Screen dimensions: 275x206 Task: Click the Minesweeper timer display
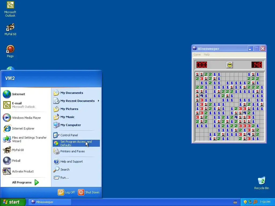pyautogui.click(x=257, y=65)
